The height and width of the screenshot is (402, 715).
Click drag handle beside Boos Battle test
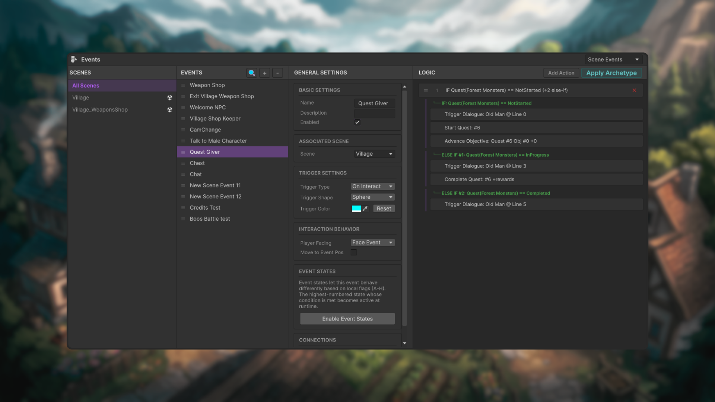pyautogui.click(x=183, y=219)
